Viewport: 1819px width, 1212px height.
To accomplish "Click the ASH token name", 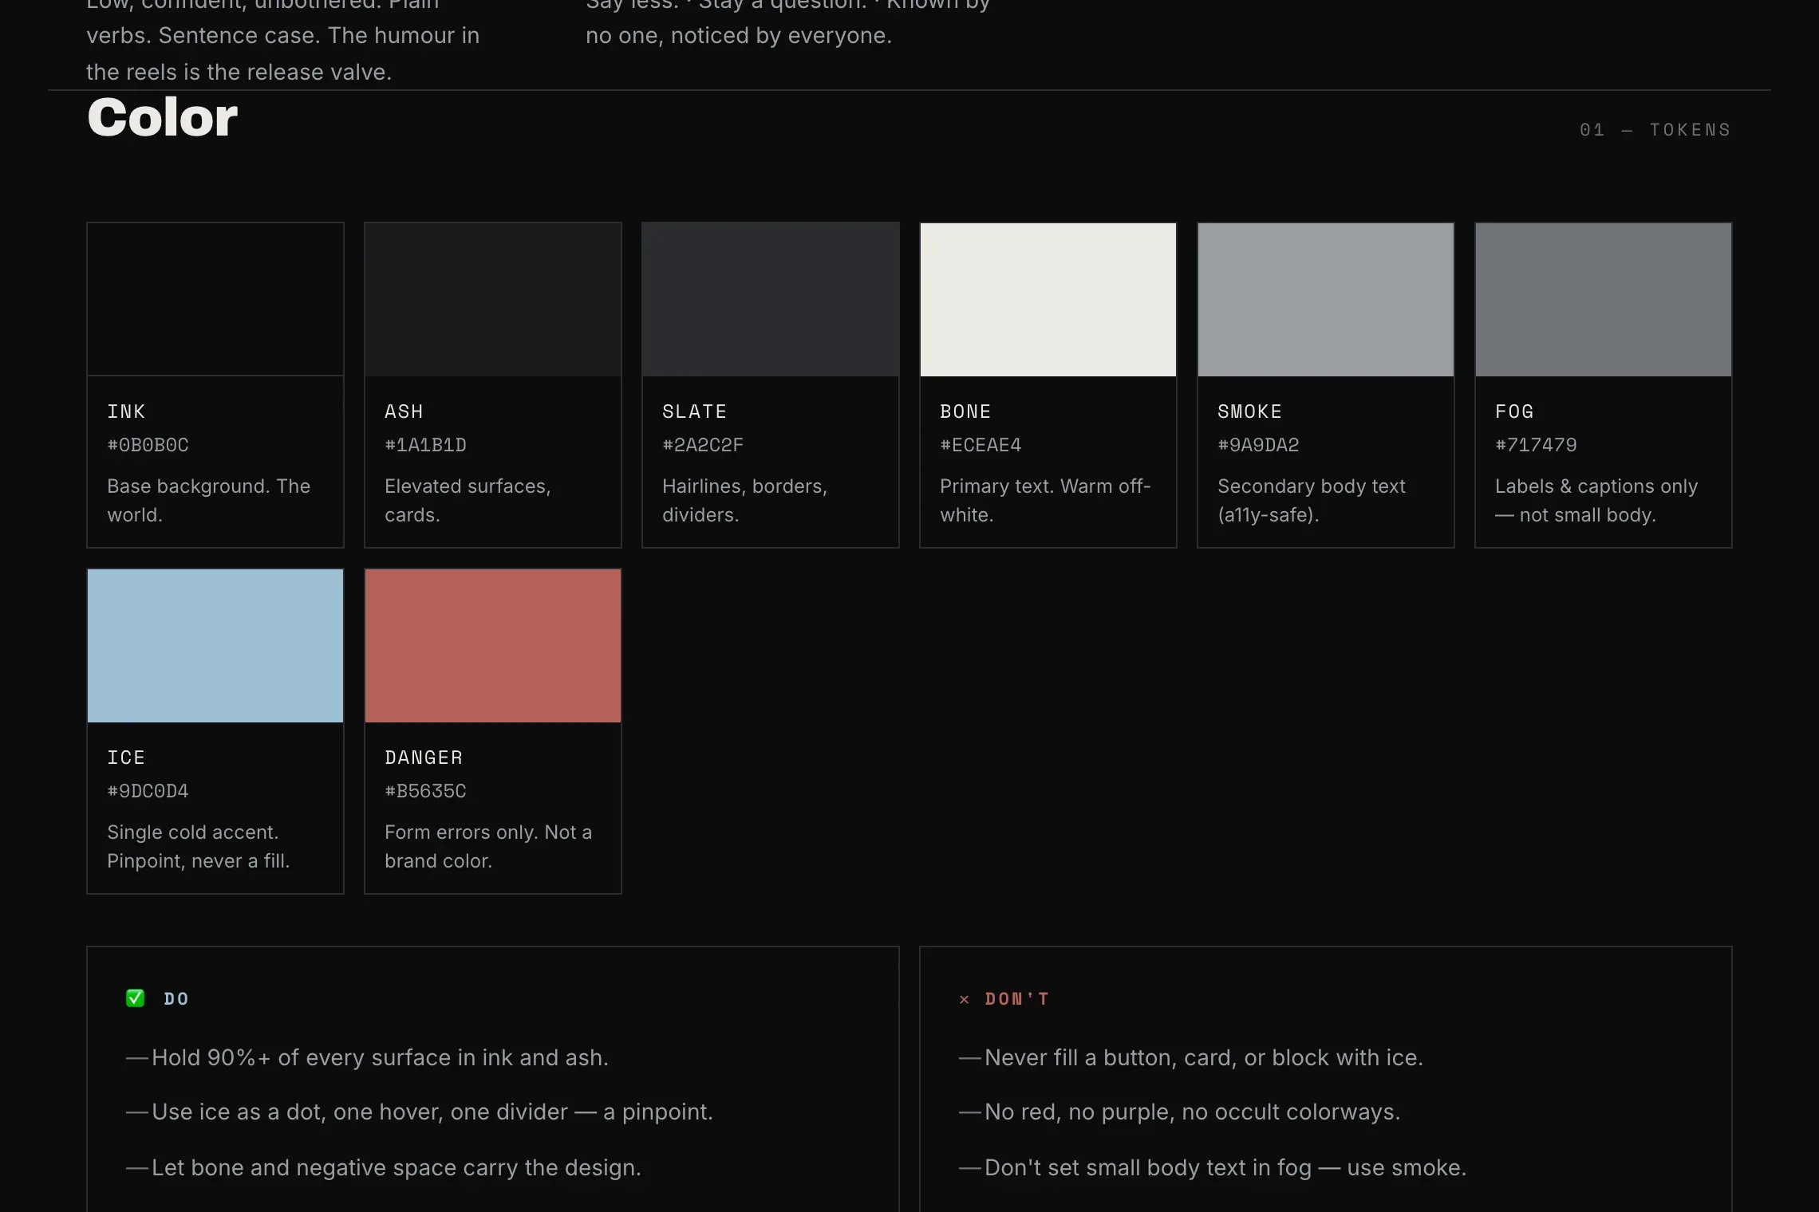I will (404, 411).
